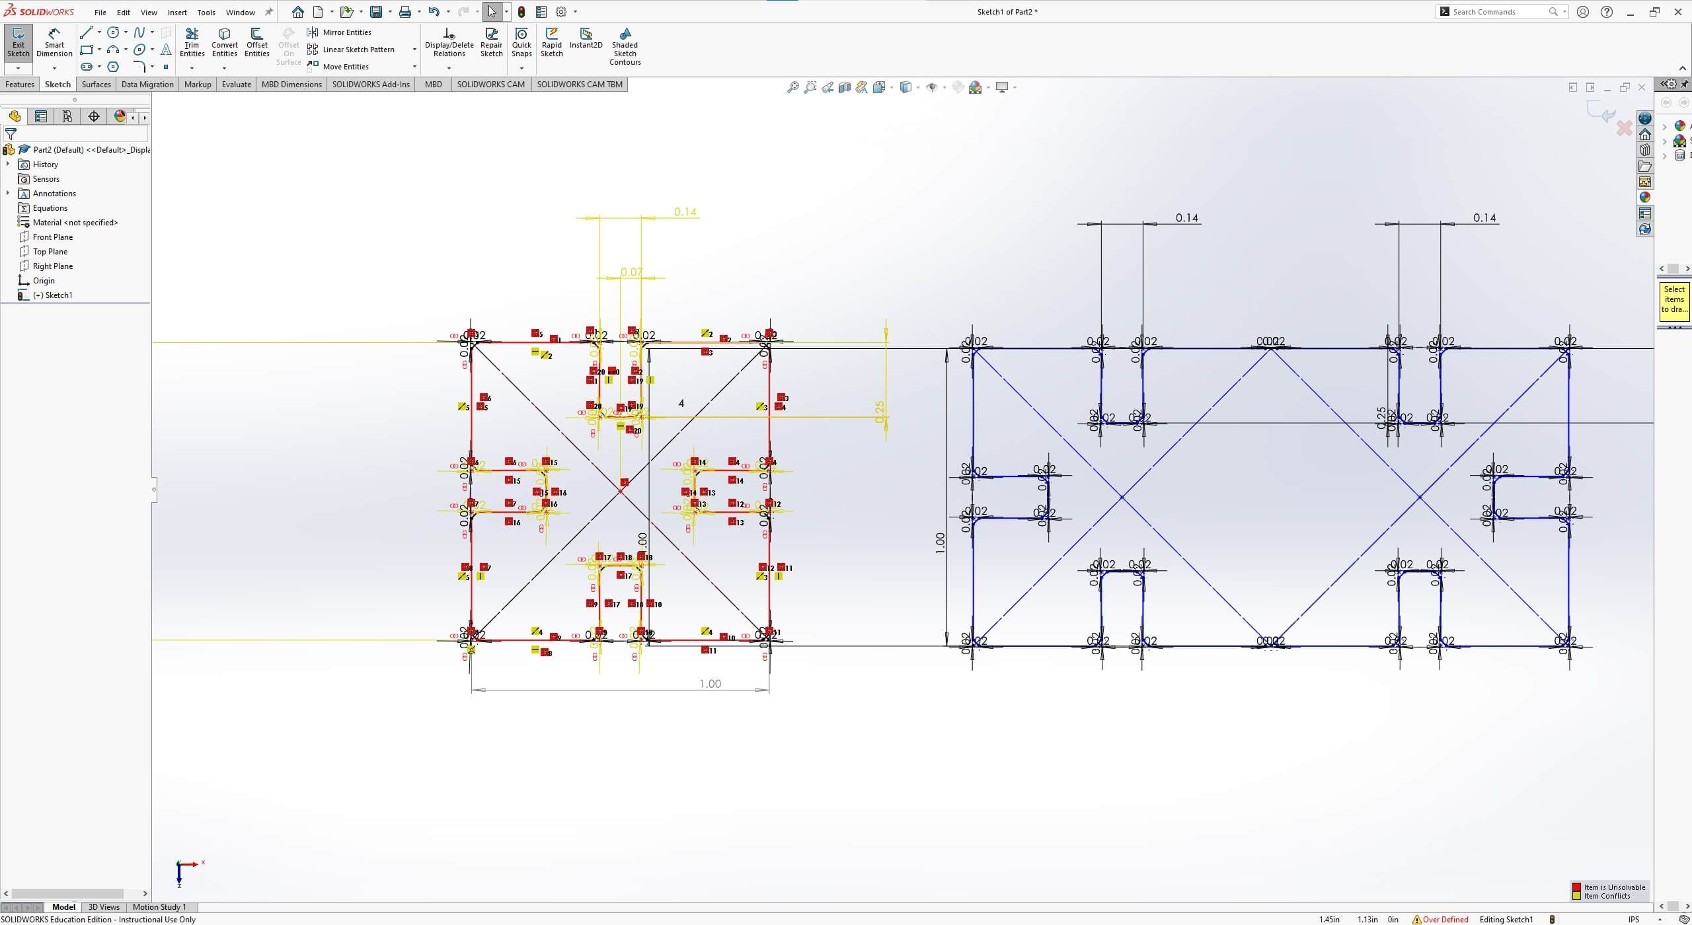Expand Quick Snaps dropdown arrow
This screenshot has height=925, width=1692.
pyautogui.click(x=521, y=68)
